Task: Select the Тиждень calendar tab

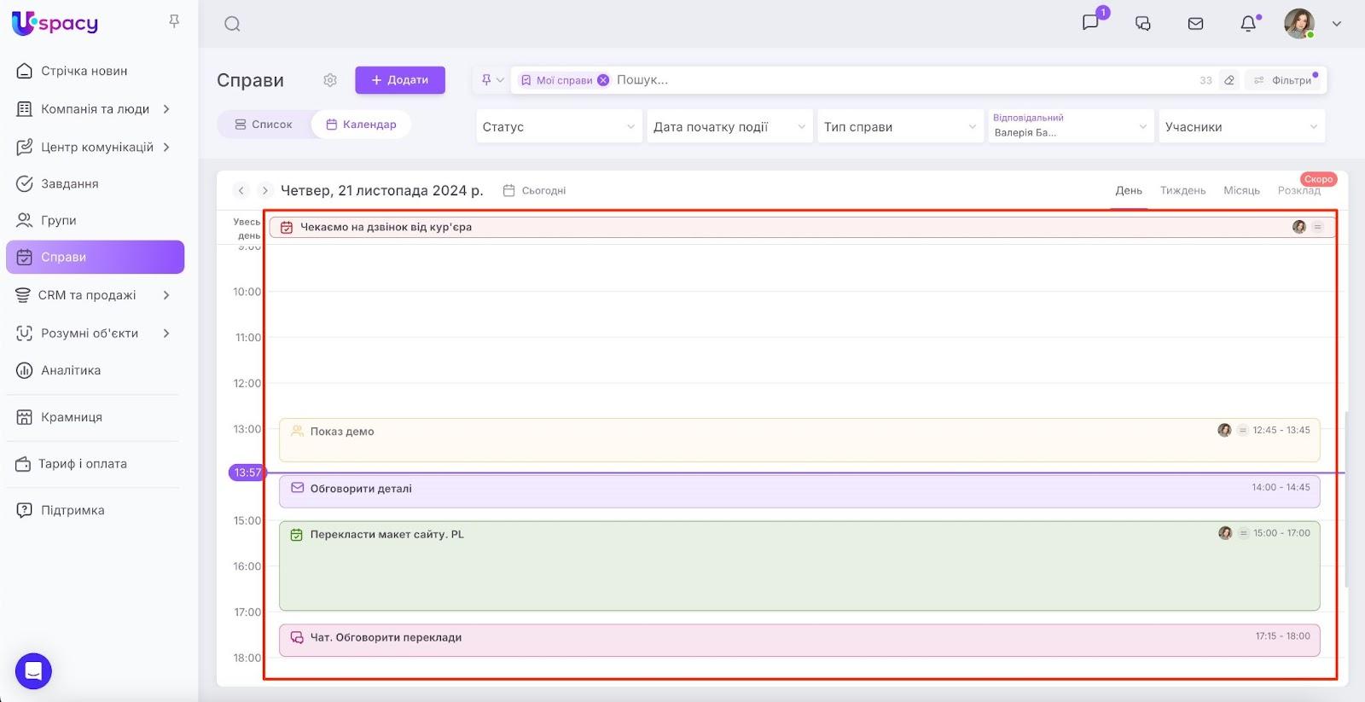Action: (1182, 190)
